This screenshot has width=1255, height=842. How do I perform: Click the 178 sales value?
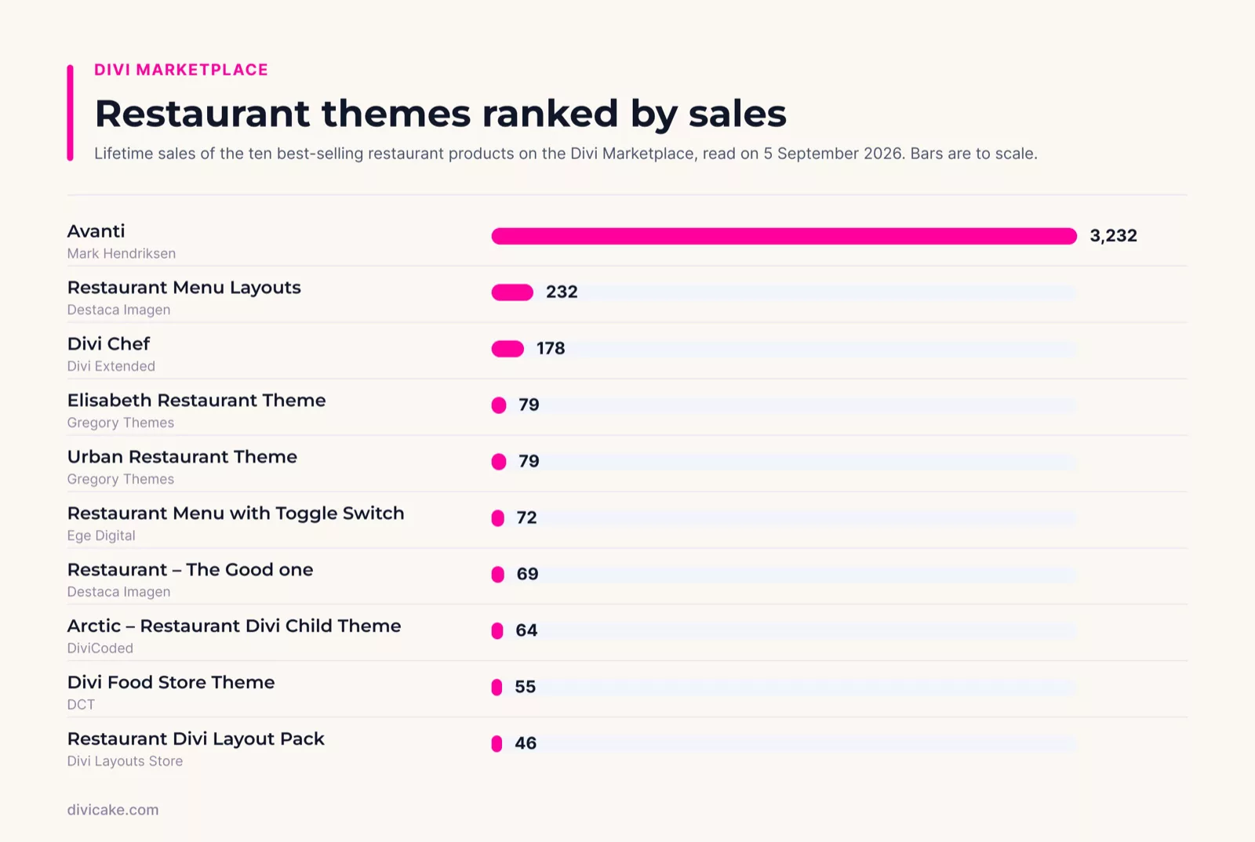pyautogui.click(x=551, y=349)
